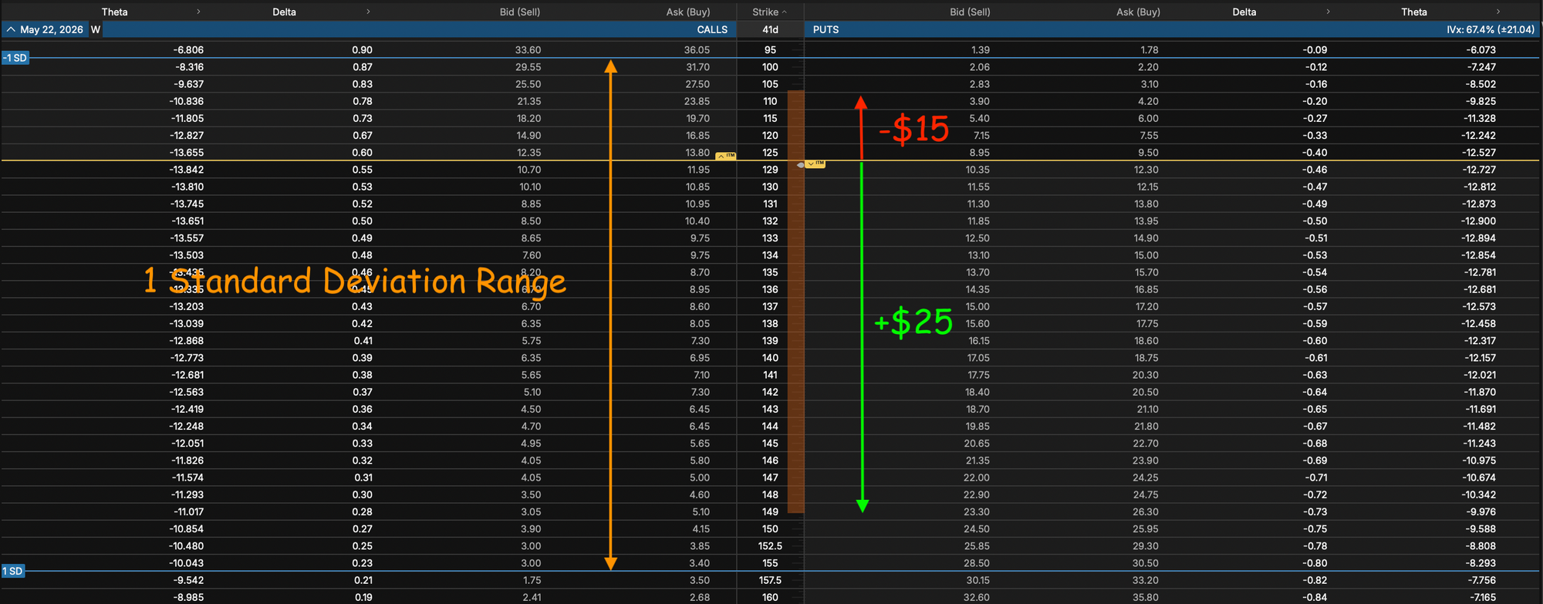Viewport: 1543px width, 604px height.
Task: Click the strike 152.5 cell
Action: (x=770, y=546)
